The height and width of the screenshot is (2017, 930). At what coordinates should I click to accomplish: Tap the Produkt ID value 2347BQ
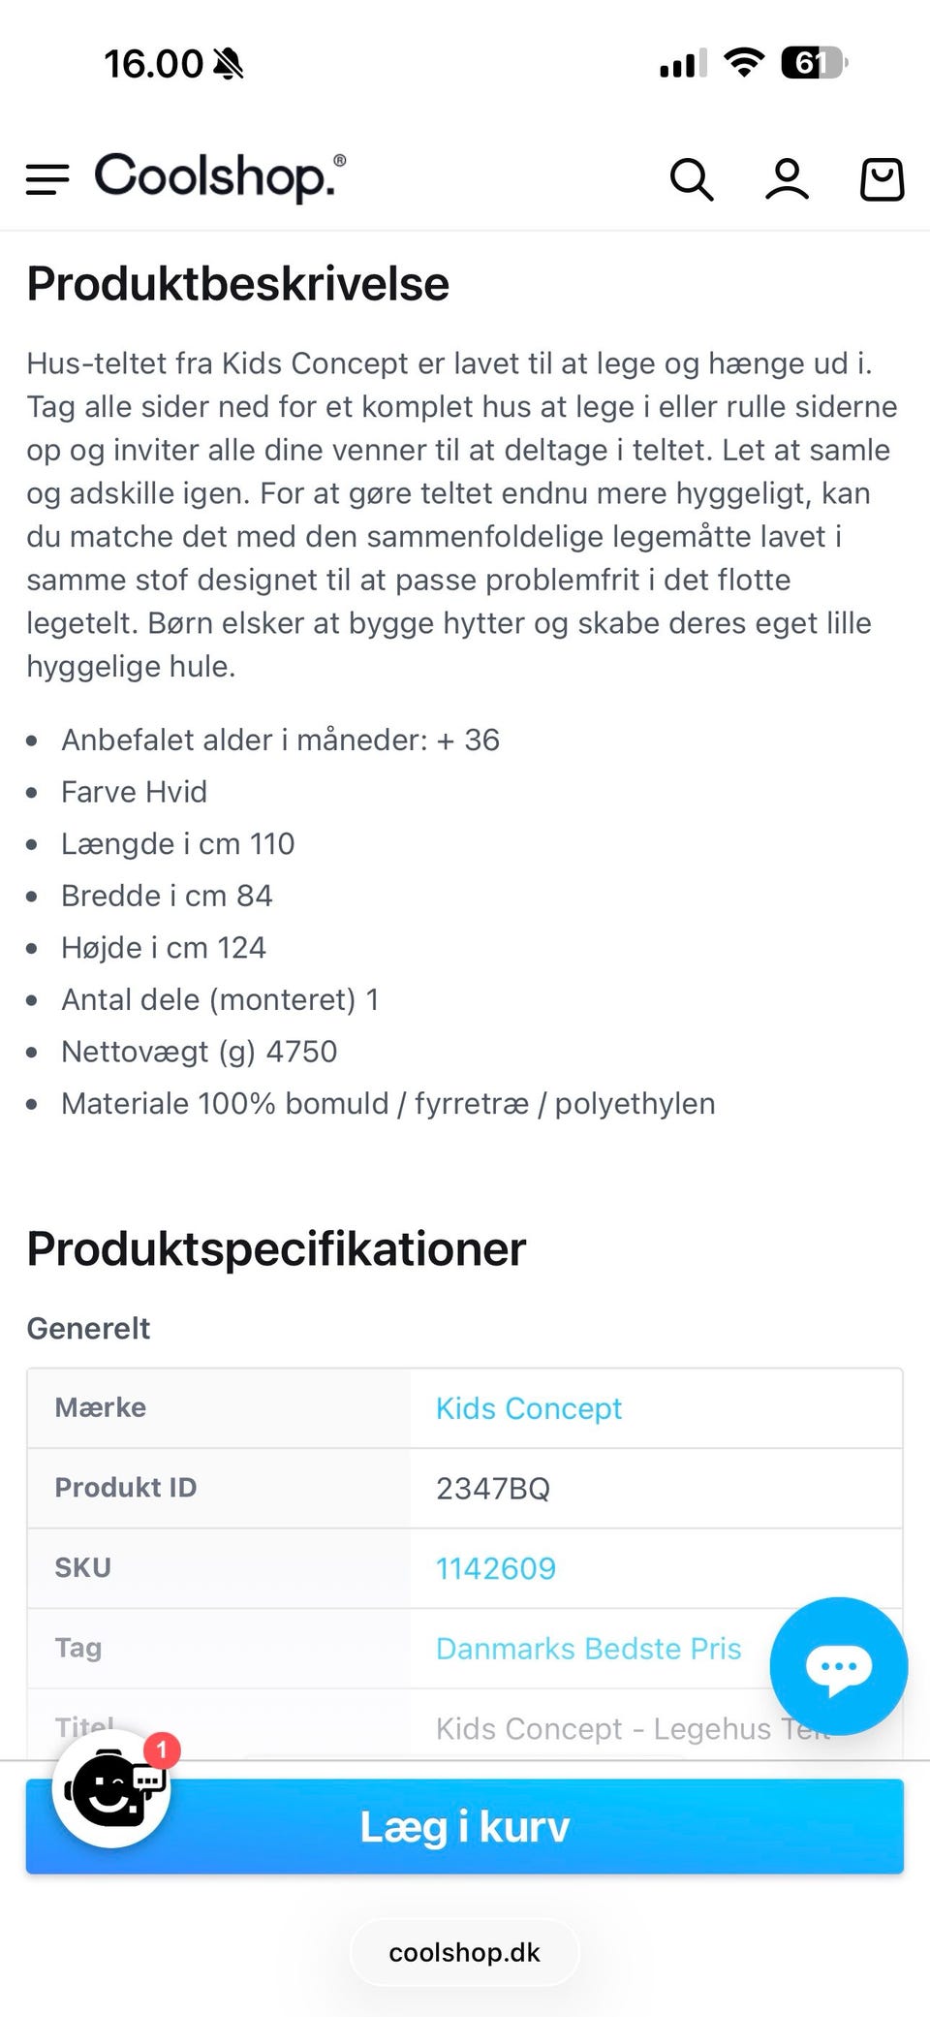tap(493, 1488)
